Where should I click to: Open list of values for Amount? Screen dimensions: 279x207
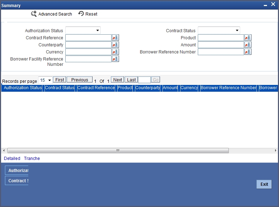(248, 45)
